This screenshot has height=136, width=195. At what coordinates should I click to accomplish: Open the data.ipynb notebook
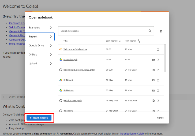(x=68, y=111)
